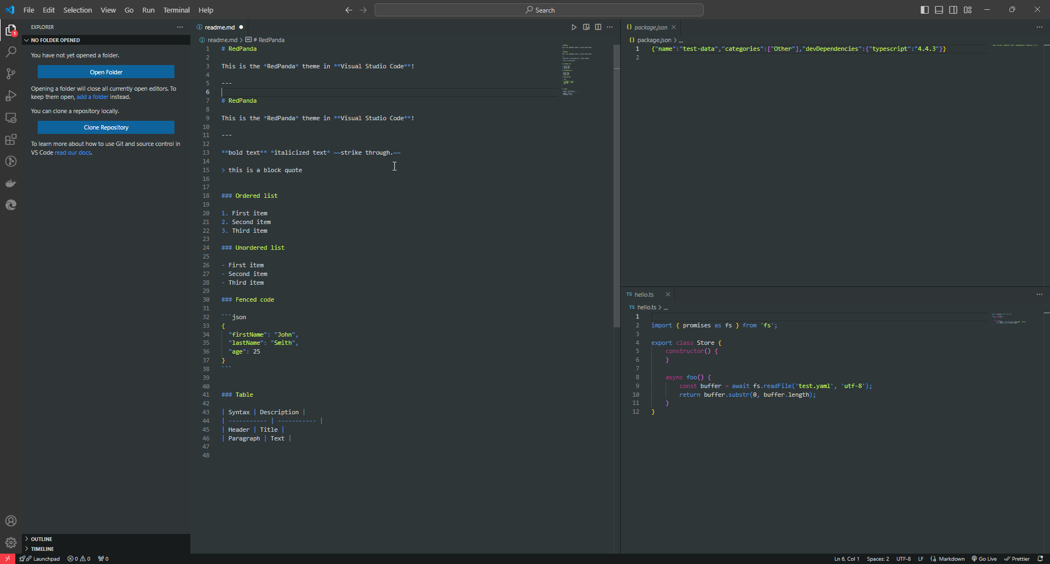Toggle the bottom panel layout
Viewport: 1050px width, 564px height.
939,10
